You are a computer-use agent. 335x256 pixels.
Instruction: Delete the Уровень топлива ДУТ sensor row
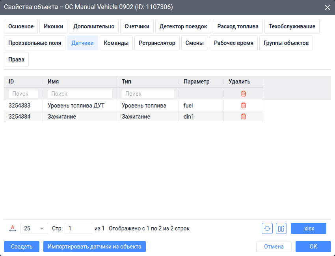tap(243, 106)
